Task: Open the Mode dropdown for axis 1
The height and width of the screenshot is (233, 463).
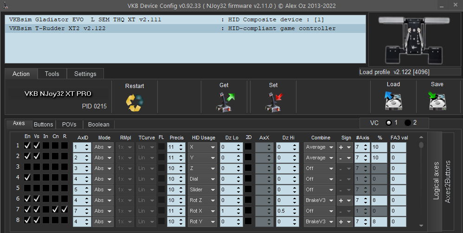Action: pos(103,147)
